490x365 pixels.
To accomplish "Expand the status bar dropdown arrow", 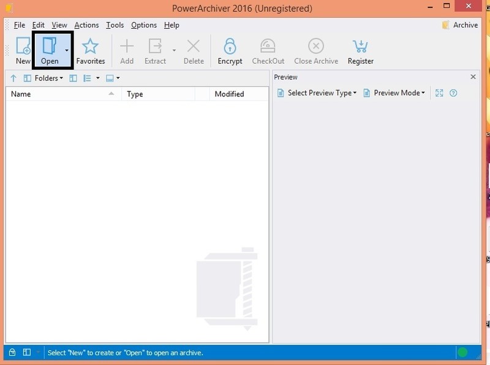I will 38,352.
